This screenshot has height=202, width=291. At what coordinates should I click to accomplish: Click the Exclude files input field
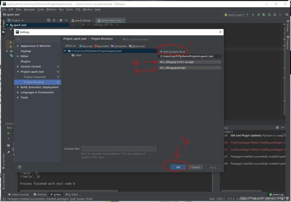pos(119,149)
